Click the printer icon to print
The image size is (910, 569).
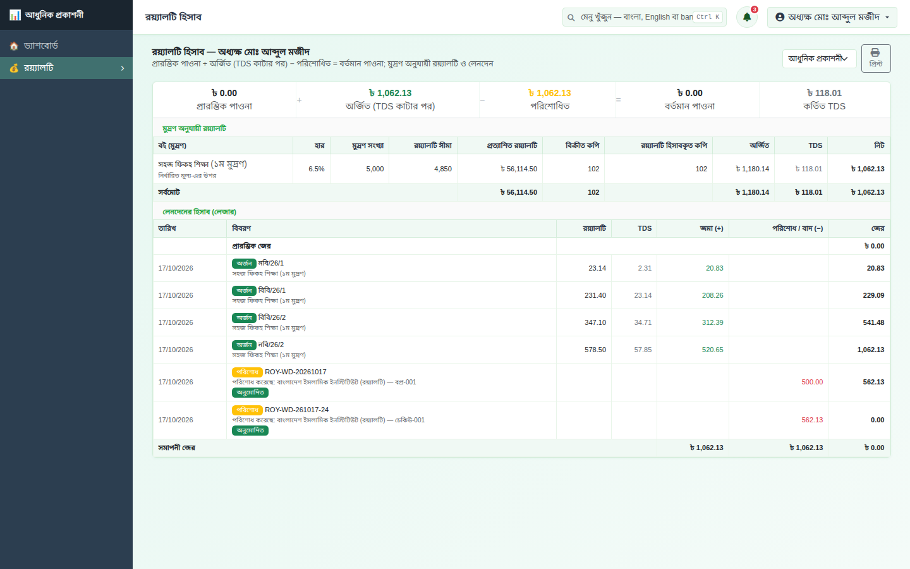pos(875,53)
